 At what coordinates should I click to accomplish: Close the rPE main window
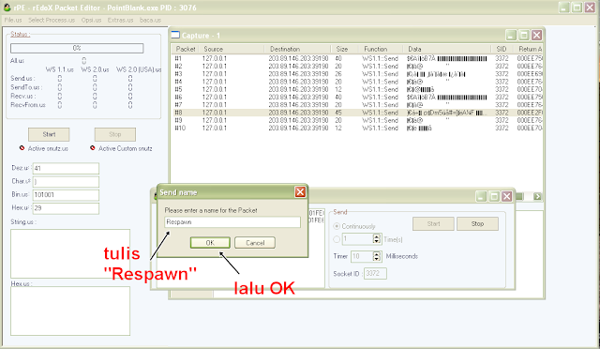590,8
